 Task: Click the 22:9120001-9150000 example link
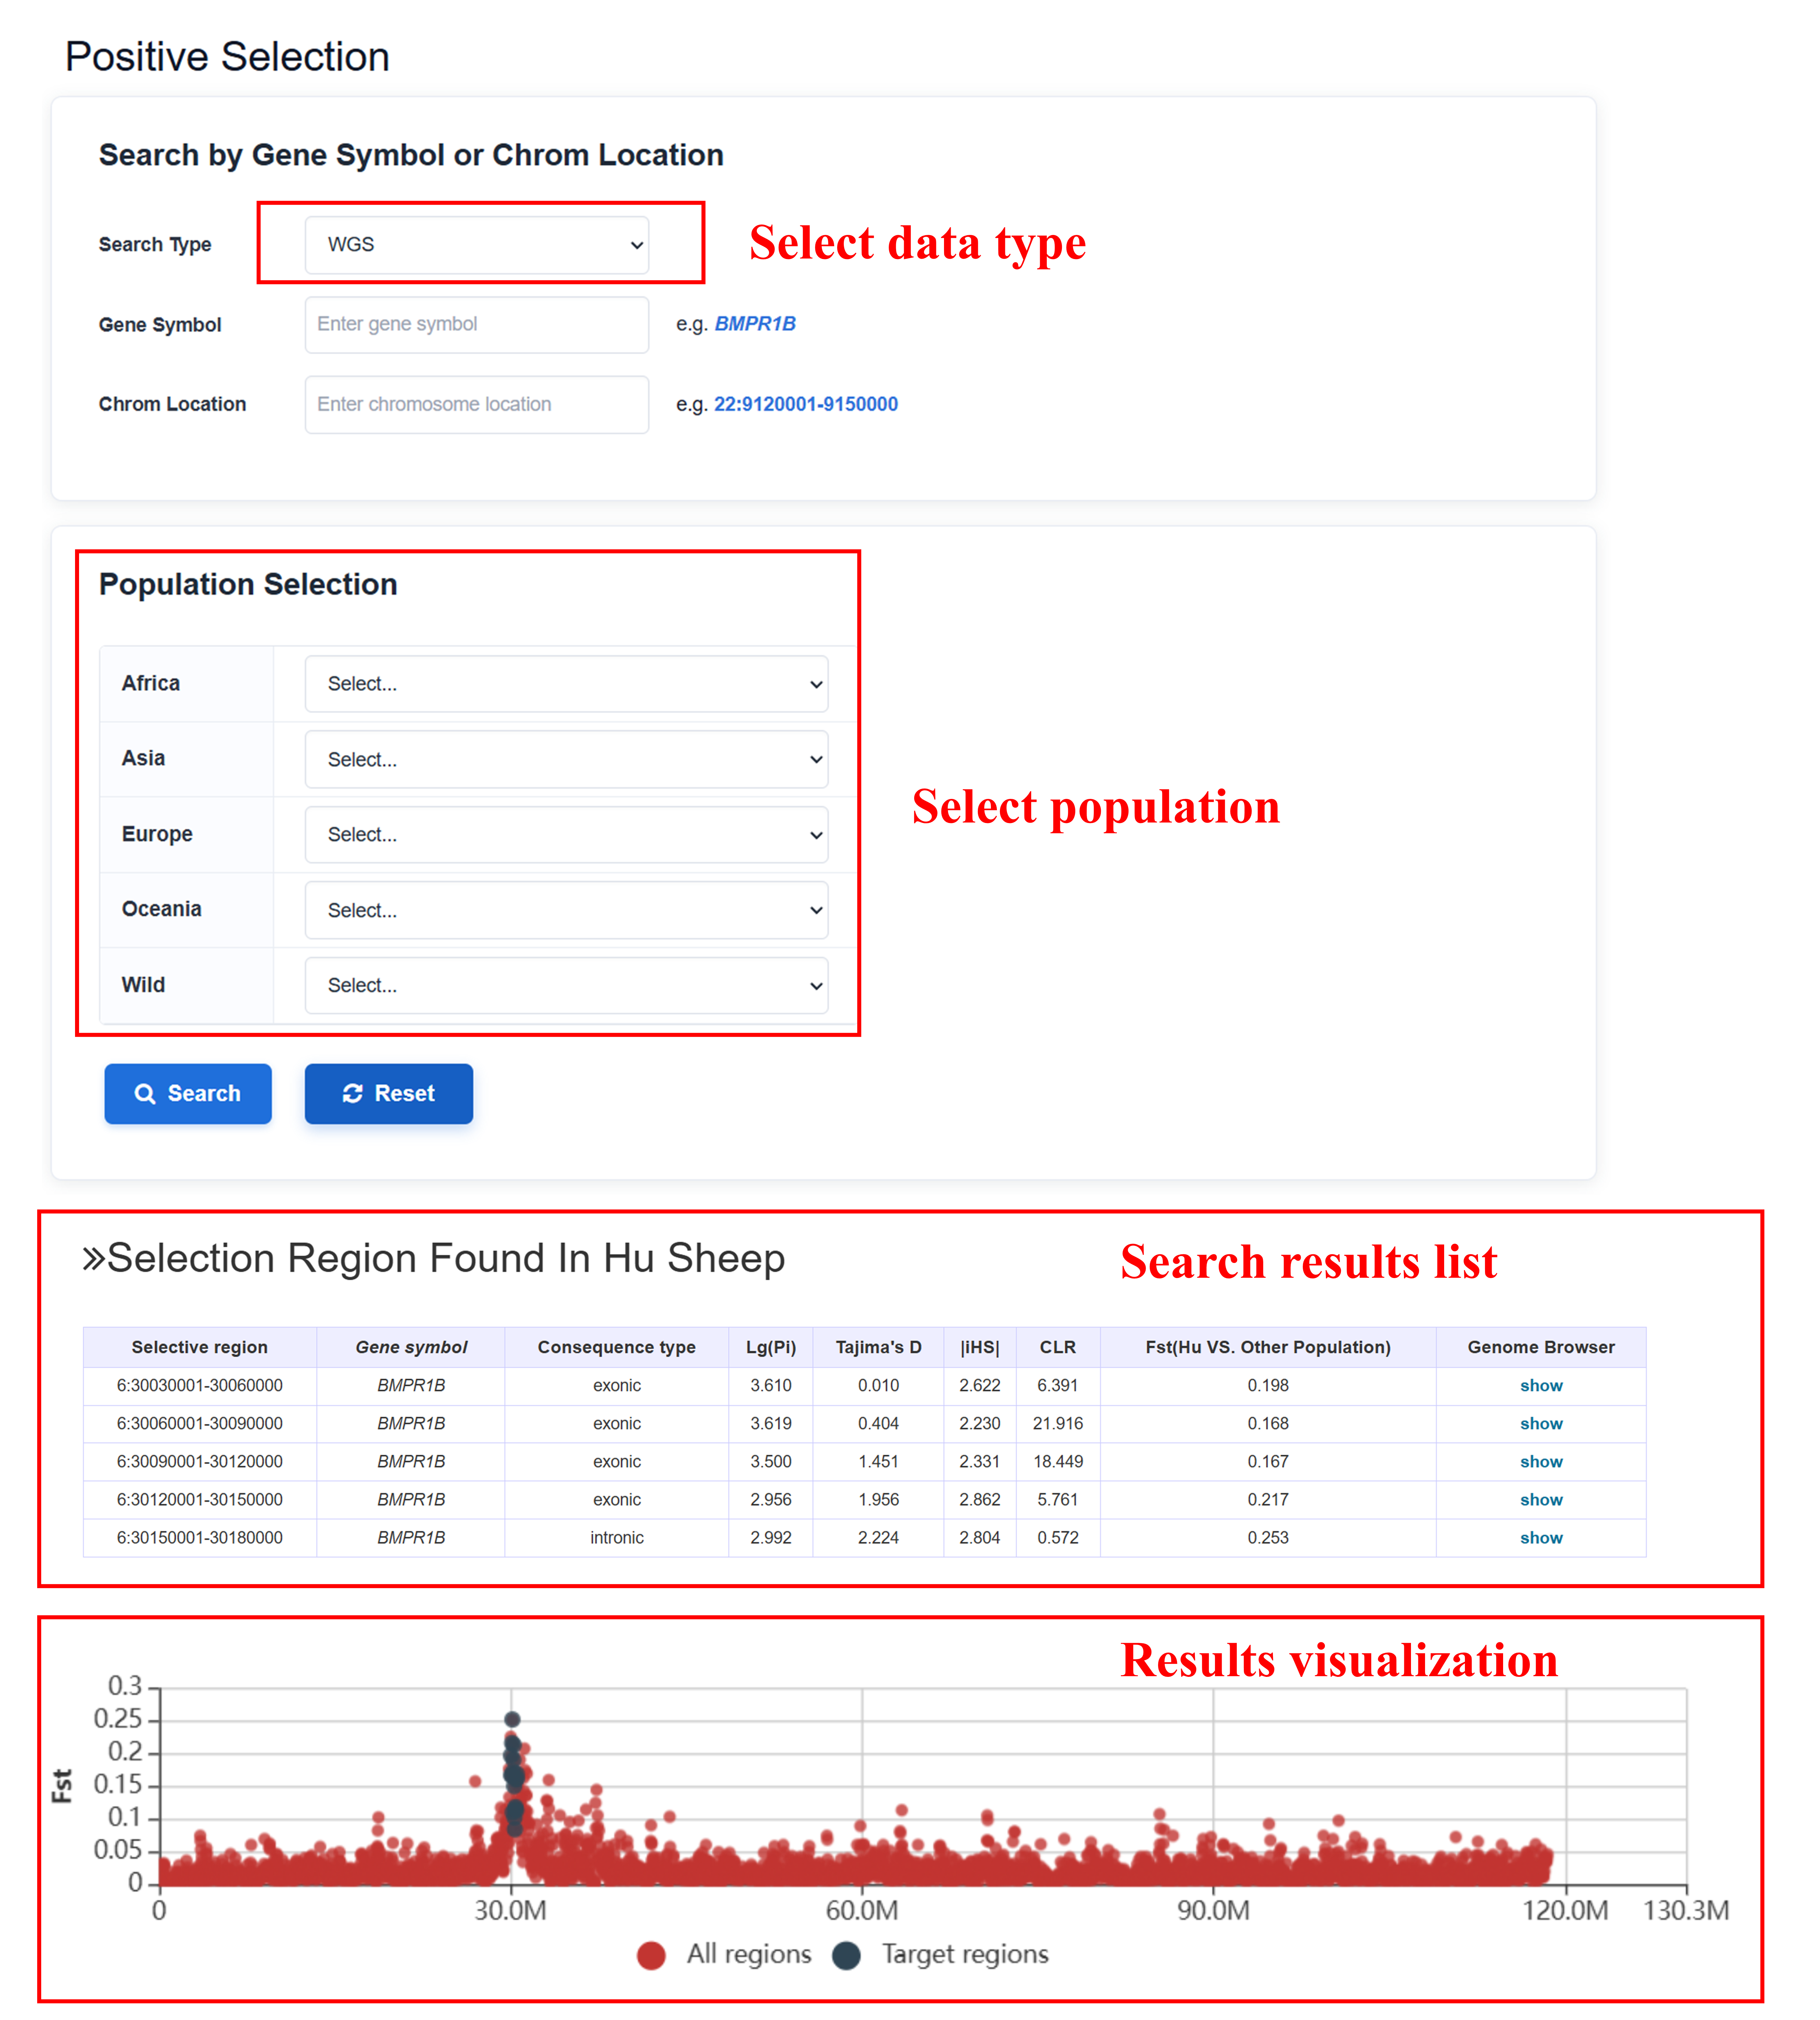pos(806,404)
